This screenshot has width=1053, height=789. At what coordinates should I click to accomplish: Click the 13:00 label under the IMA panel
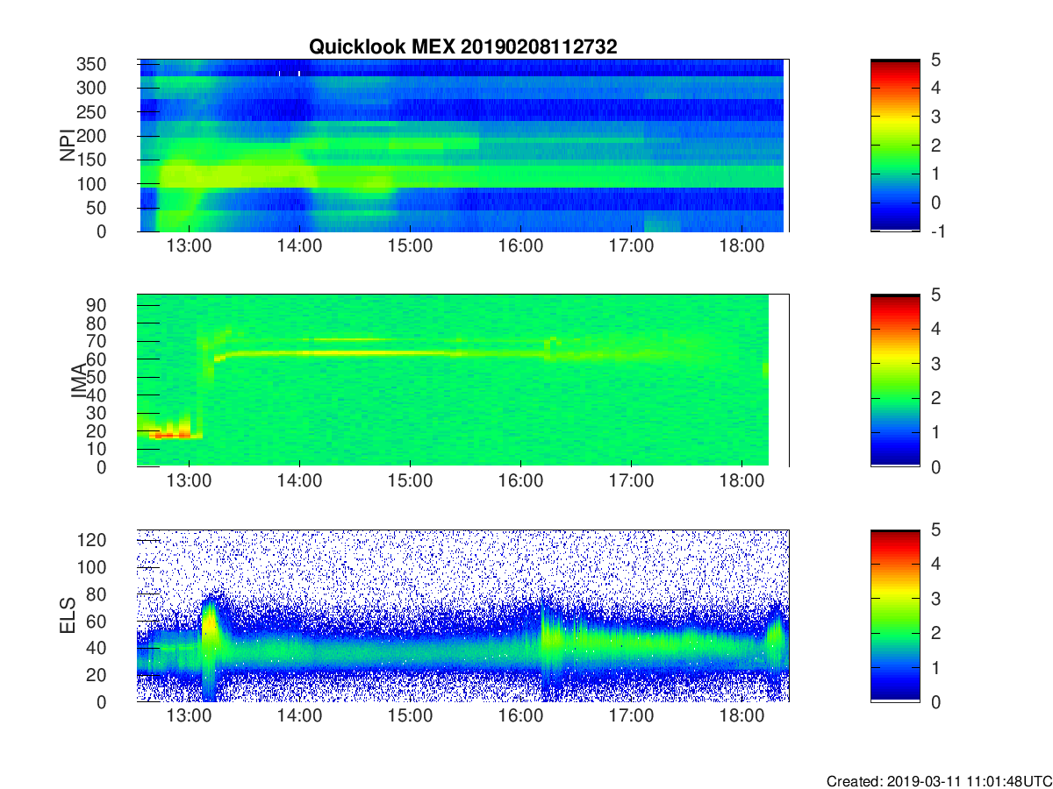tap(190, 482)
